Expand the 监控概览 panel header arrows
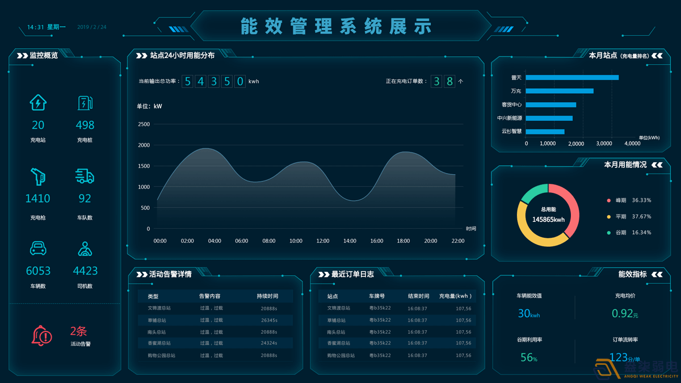The height and width of the screenshot is (383, 681). click(x=23, y=56)
